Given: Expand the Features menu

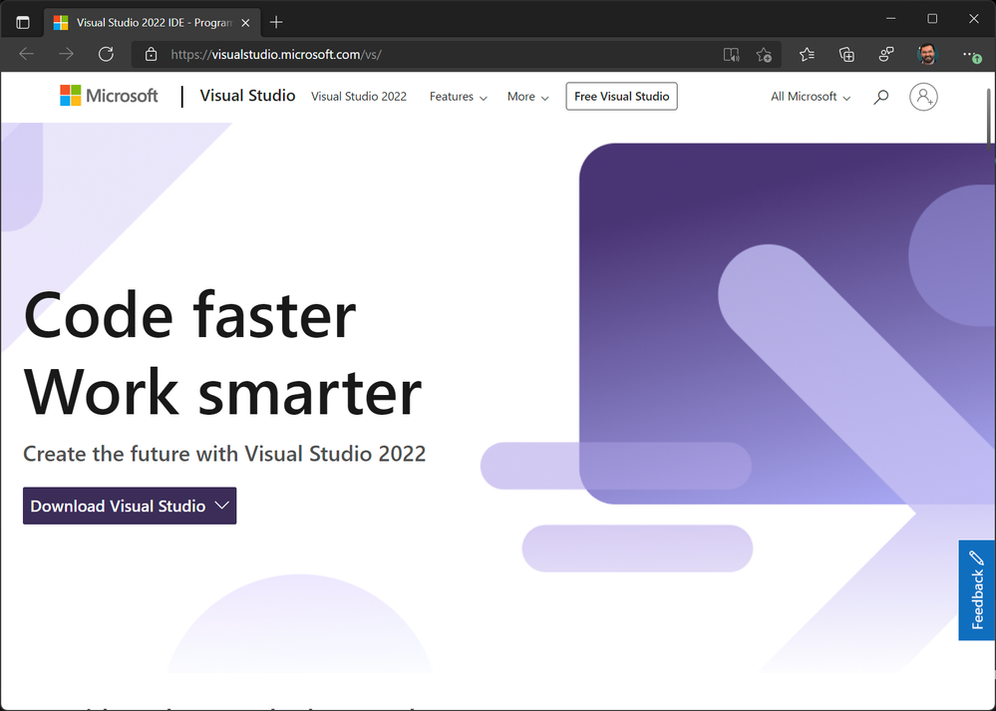Looking at the screenshot, I should [x=458, y=97].
